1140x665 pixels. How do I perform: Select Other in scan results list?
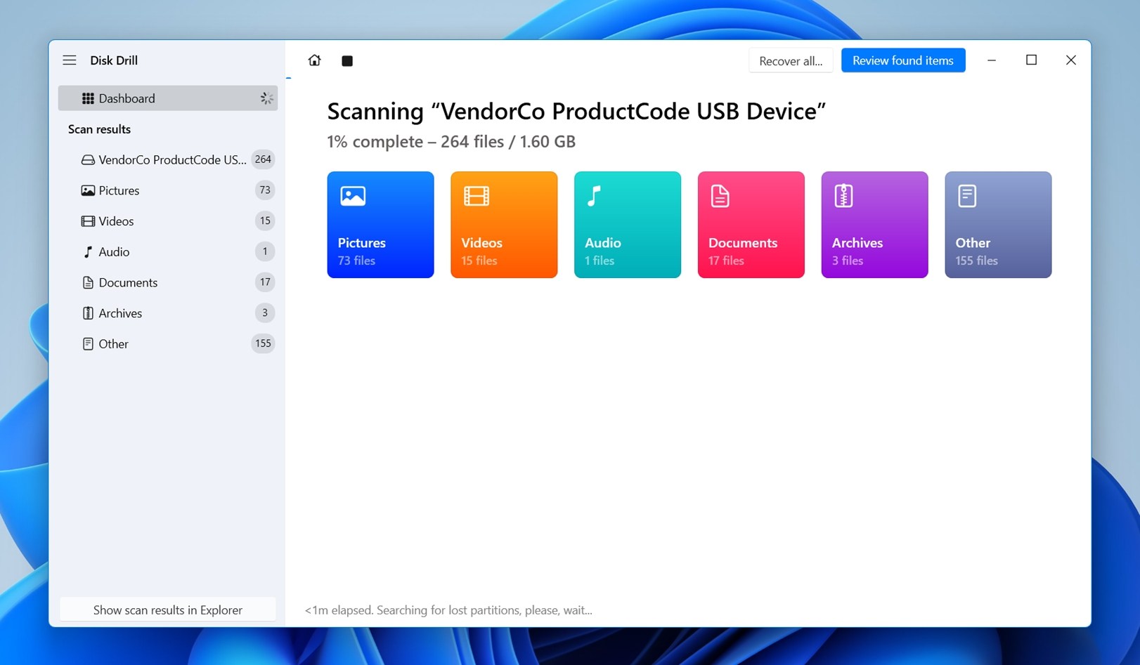click(168, 344)
